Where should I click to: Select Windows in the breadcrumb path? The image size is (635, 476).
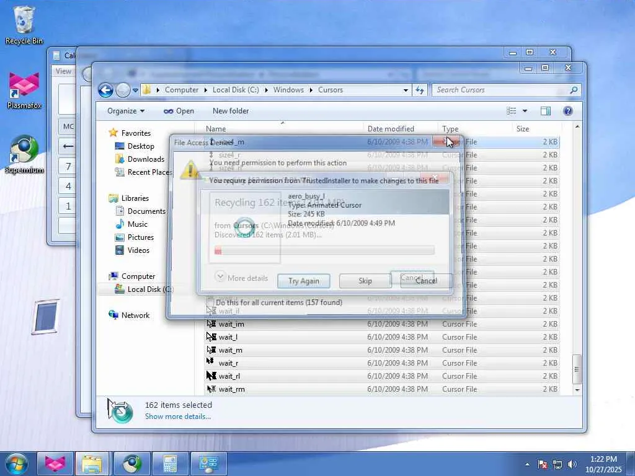click(x=288, y=90)
